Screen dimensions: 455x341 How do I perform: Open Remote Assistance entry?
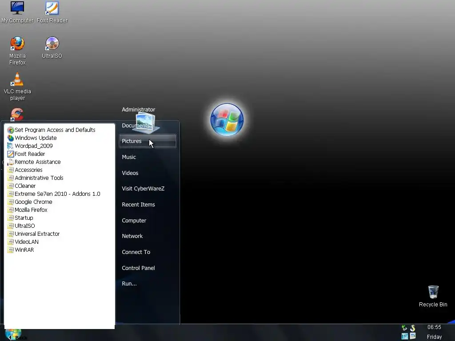click(34, 162)
